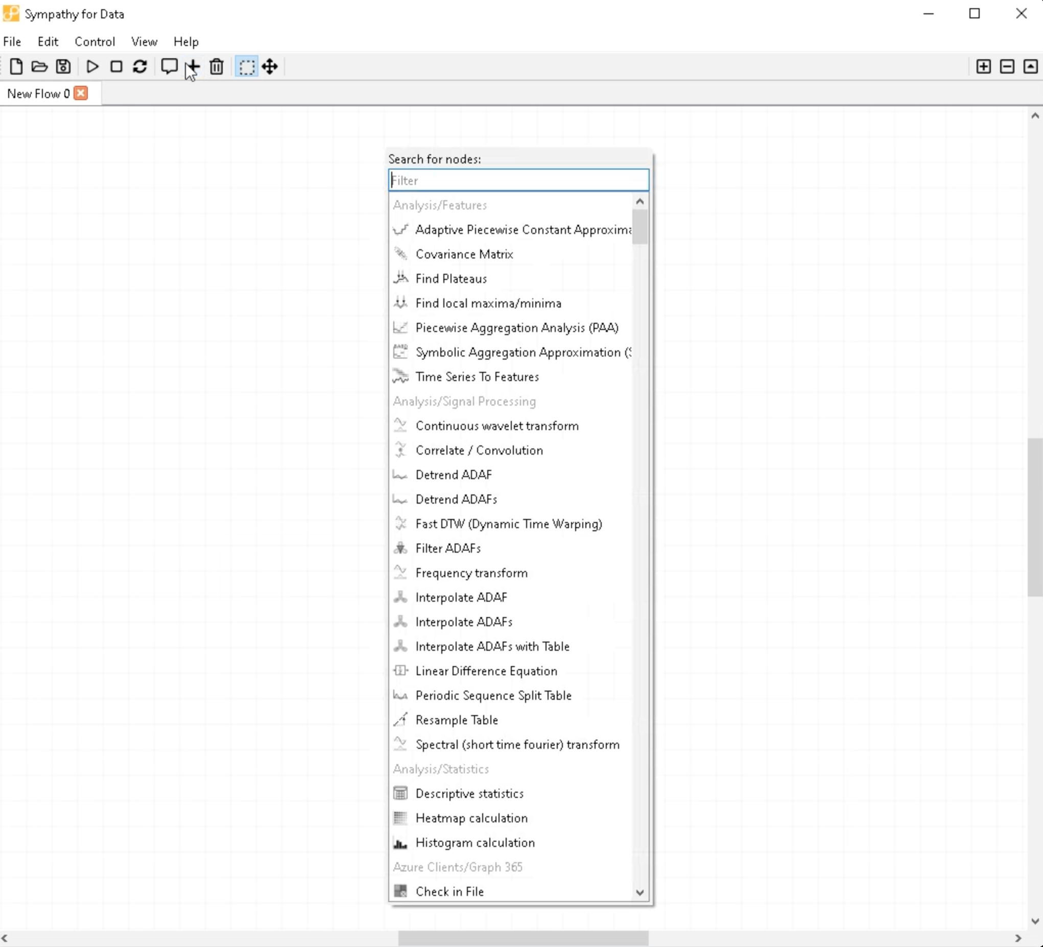
Task: Toggle the dashed-rectangle selection tool
Action: (x=247, y=67)
